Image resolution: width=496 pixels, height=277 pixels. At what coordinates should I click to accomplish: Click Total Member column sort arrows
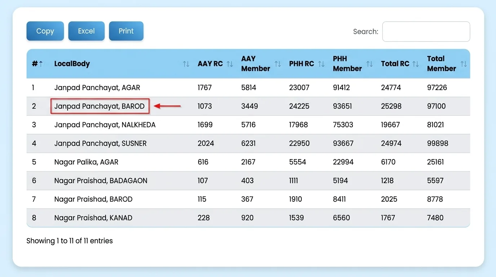coord(464,64)
